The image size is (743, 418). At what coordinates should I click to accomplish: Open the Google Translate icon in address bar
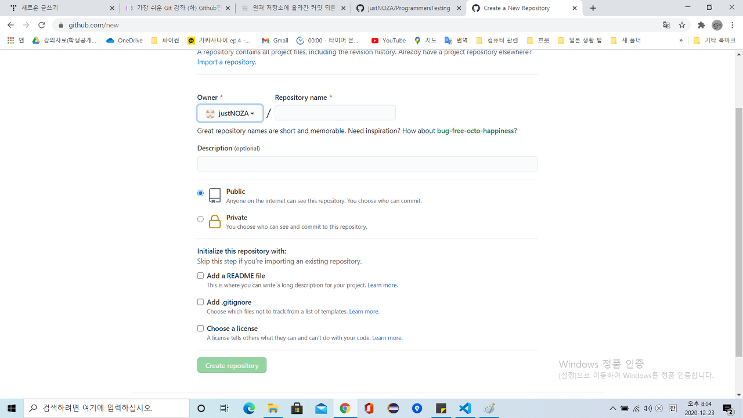click(666, 25)
